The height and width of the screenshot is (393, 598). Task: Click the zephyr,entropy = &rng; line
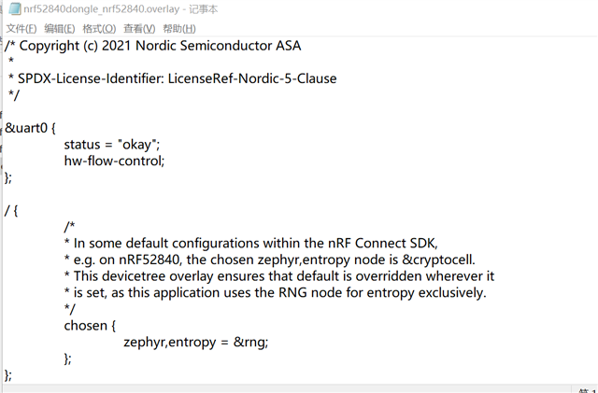[196, 342]
